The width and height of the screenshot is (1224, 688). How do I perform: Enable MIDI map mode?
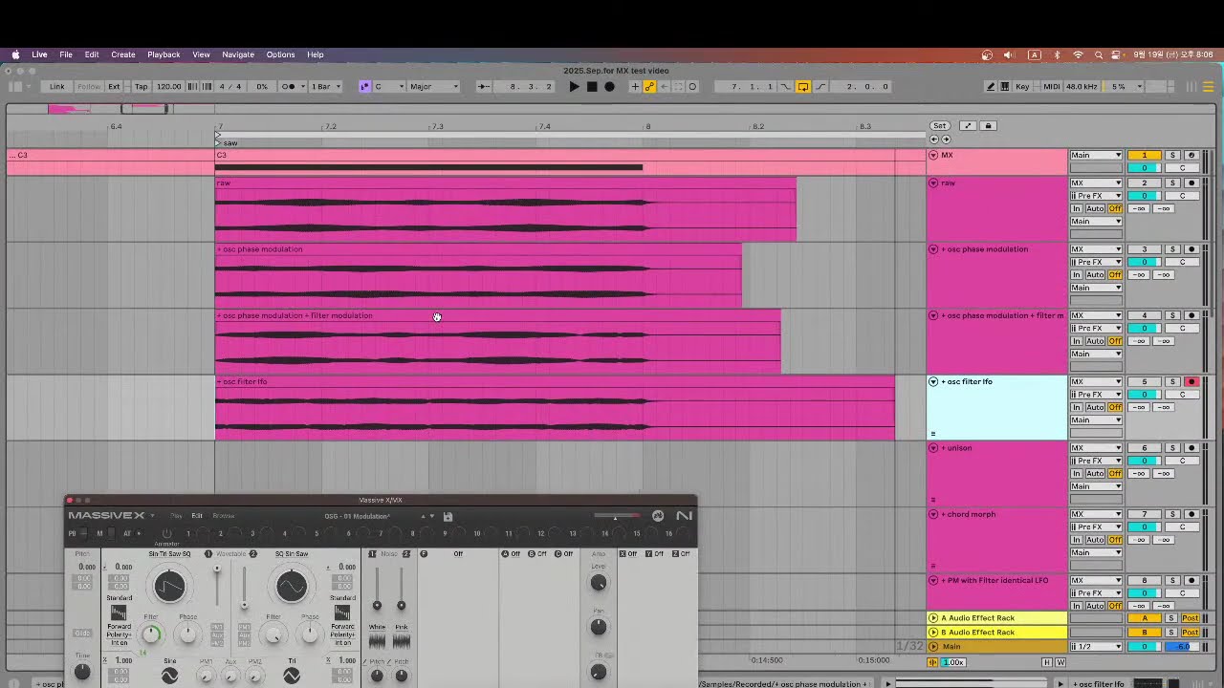[1051, 87]
